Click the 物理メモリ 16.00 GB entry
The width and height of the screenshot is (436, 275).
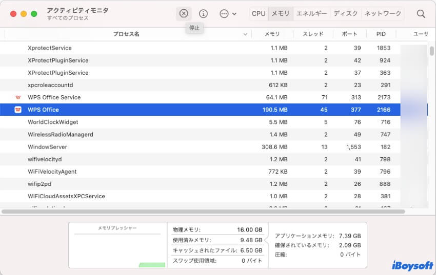coord(217,230)
